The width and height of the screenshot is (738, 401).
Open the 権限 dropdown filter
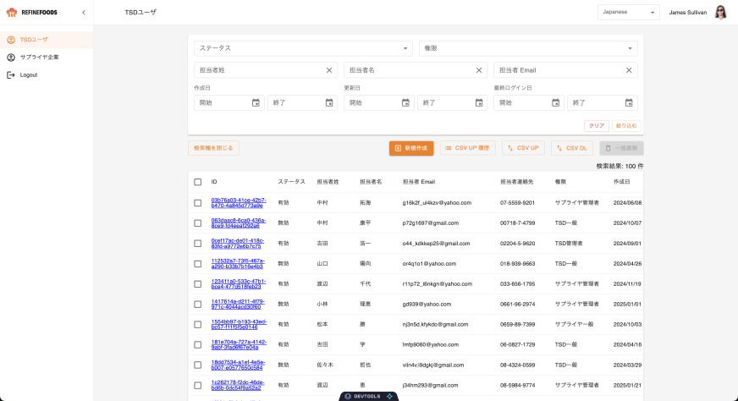point(528,48)
